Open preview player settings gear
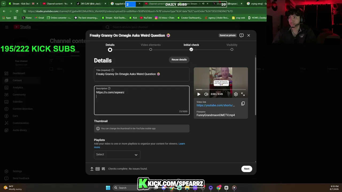Image resolution: width=342 pixels, height=192 pixels. tap(236, 94)
